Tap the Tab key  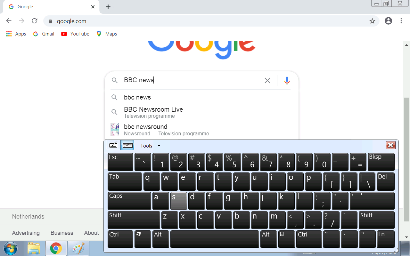point(125,181)
